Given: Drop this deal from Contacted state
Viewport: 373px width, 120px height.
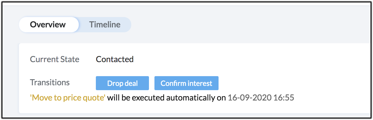Looking at the screenshot, I should tap(122, 83).
